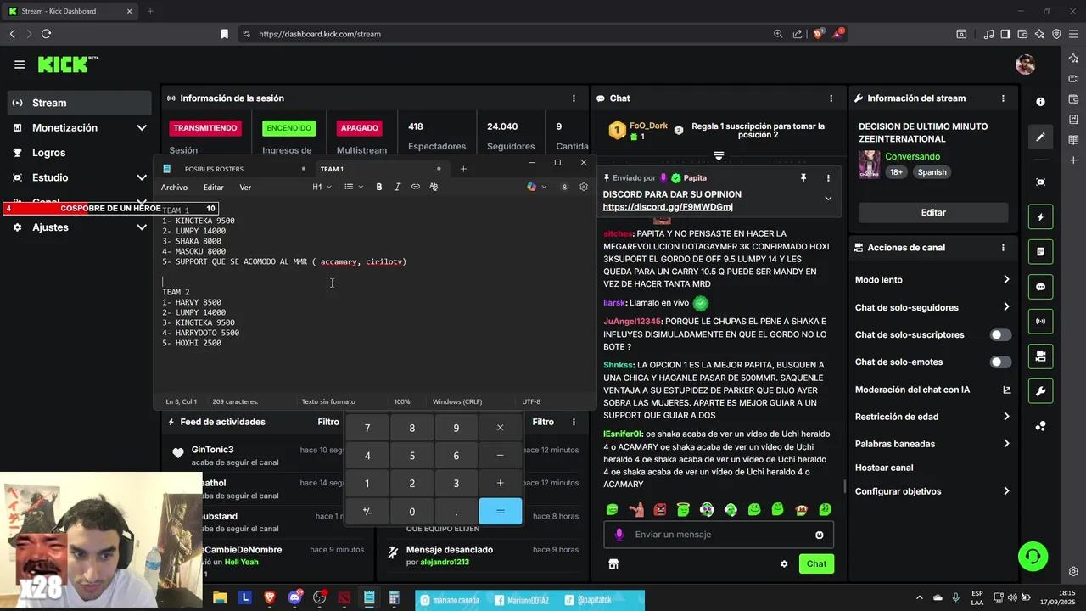Toggle Chat de solo-emotes
Screen dimensions: 1086x611
pos(1001,362)
